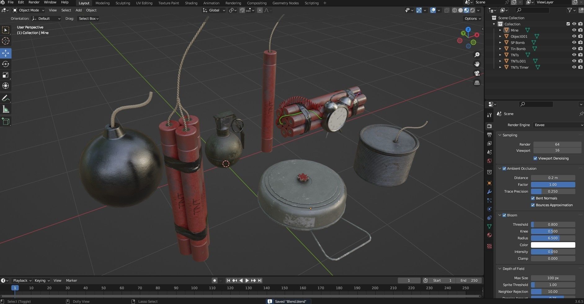Select the Rotate tool
Image resolution: width=584 pixels, height=304 pixels.
(x=6, y=64)
